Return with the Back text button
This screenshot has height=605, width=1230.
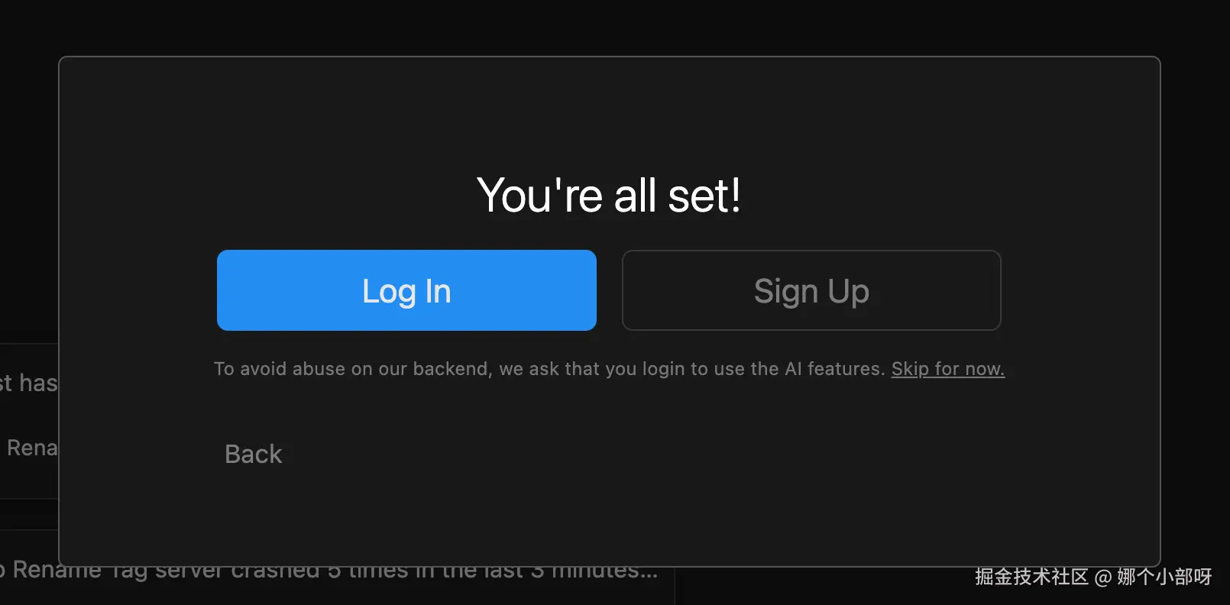(253, 455)
